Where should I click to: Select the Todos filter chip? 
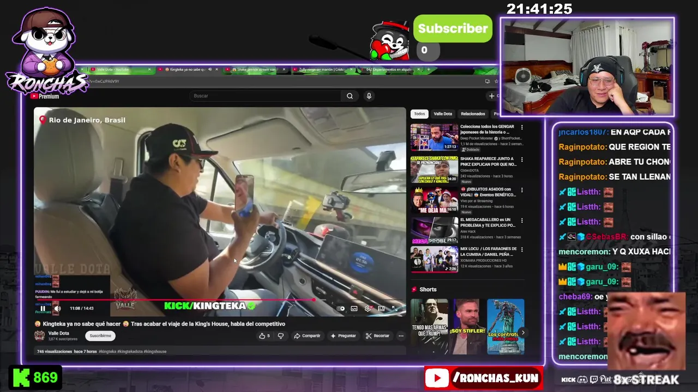pyautogui.click(x=419, y=114)
